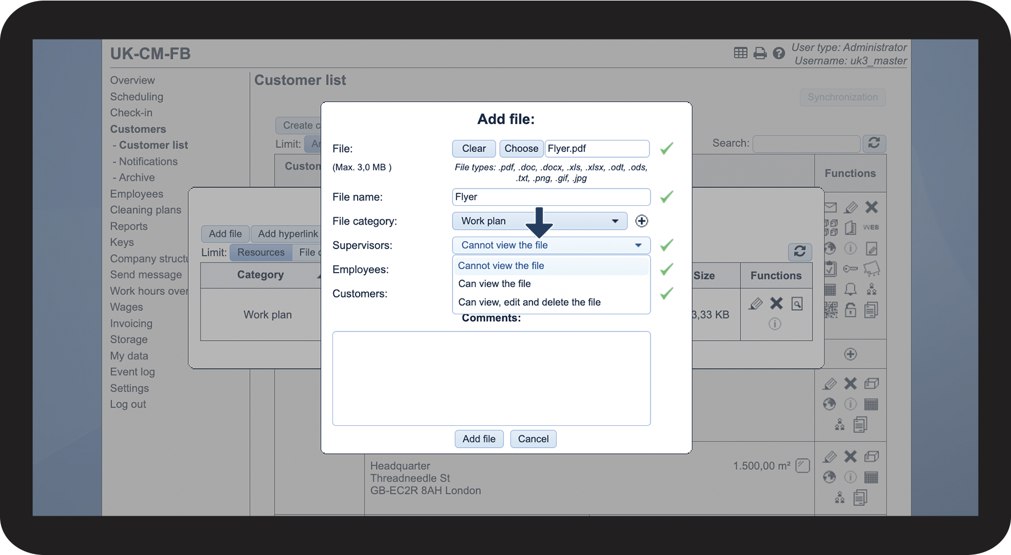This screenshot has height=555, width=1011.
Task: Copy Headquarter object with documents icon
Action: click(x=860, y=498)
